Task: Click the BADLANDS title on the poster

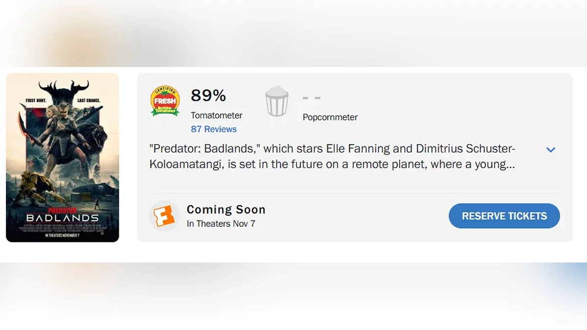Action: click(x=62, y=218)
